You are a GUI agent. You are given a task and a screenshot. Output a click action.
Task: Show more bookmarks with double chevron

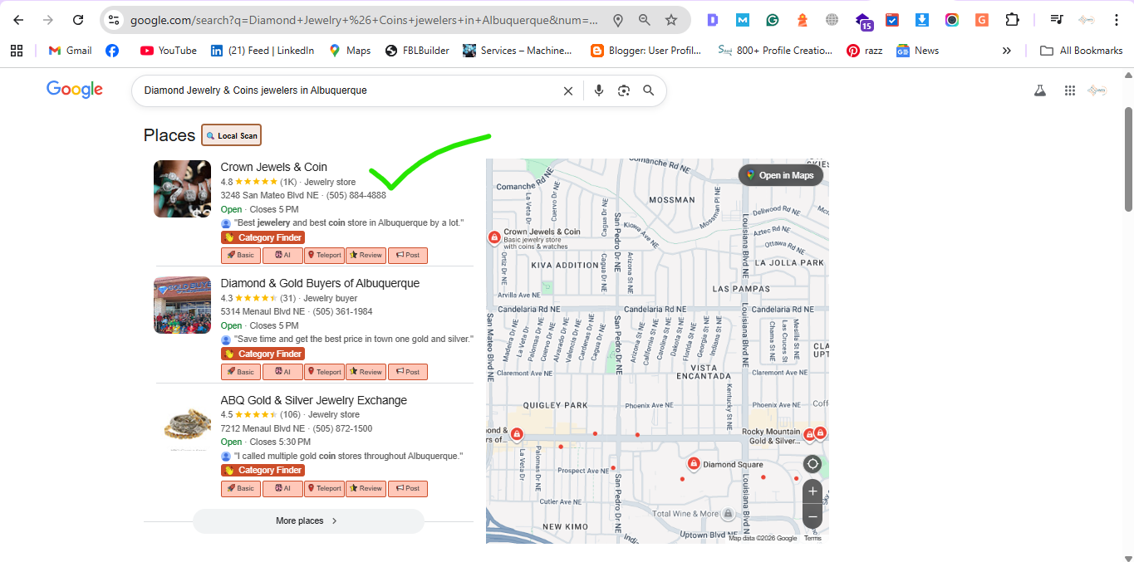[1007, 51]
